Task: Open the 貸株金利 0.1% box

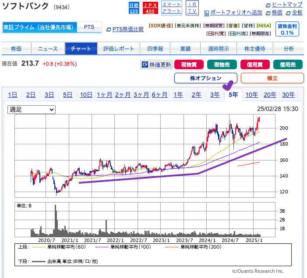Action: click(x=287, y=29)
